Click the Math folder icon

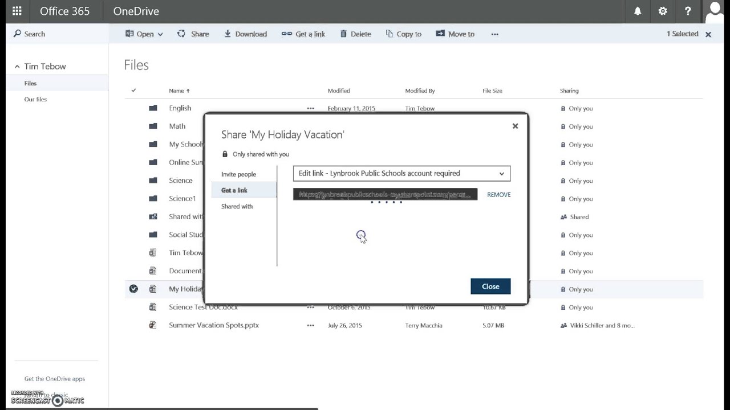pyautogui.click(x=153, y=126)
